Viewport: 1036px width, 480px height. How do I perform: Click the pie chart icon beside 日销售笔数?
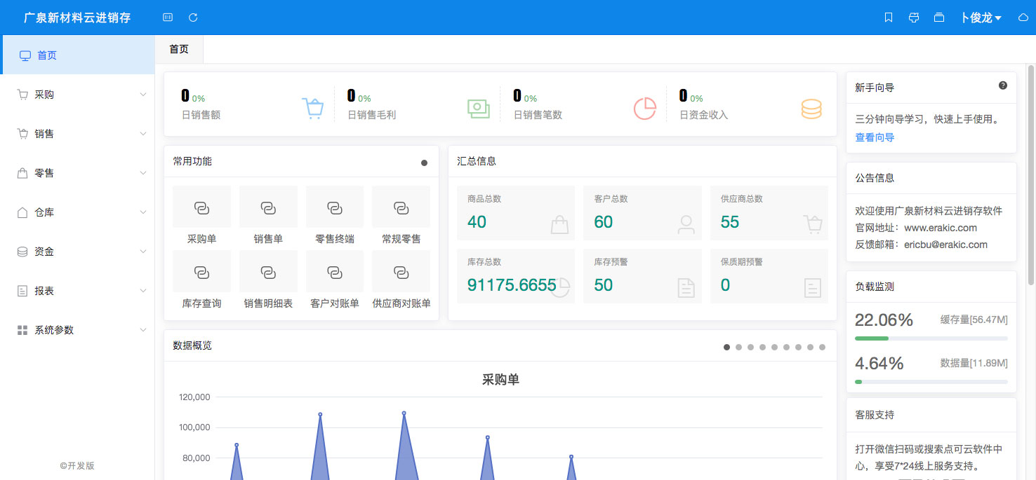[644, 108]
